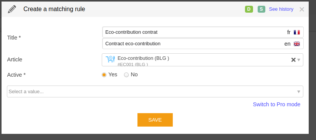Open the Eco-contribution (BLG) article selector
Screen dimensions: 316x140
coord(202,60)
